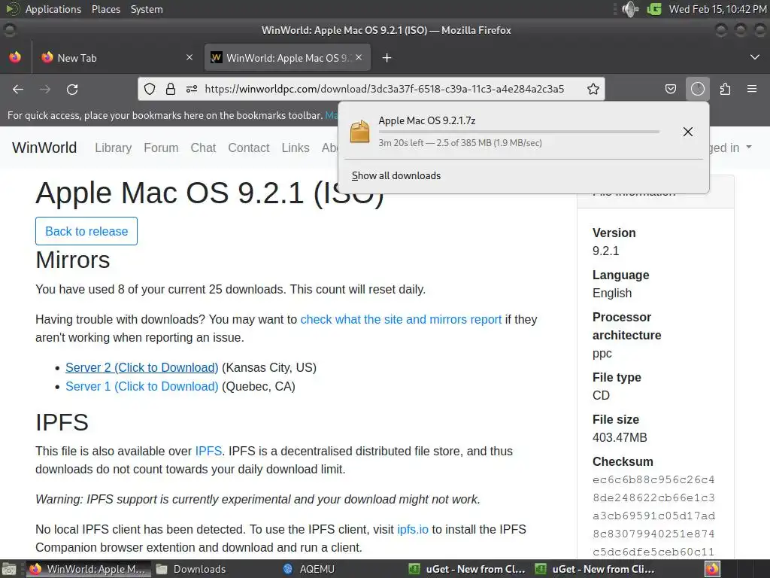Open the list-all-tabs chevron
770x578 pixels.
(x=755, y=57)
